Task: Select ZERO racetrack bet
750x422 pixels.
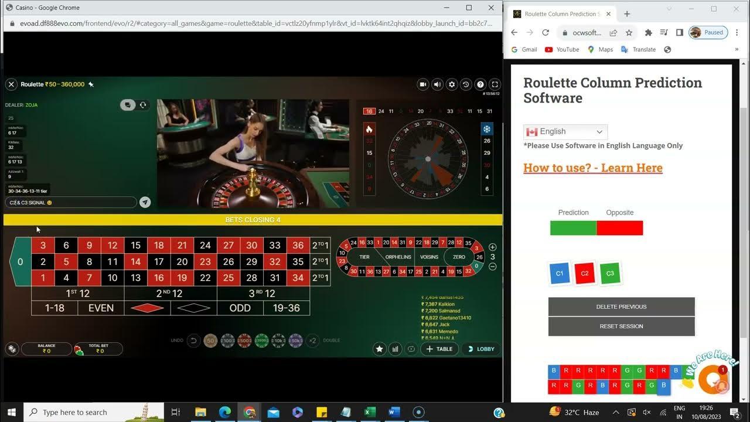Action: pyautogui.click(x=459, y=257)
